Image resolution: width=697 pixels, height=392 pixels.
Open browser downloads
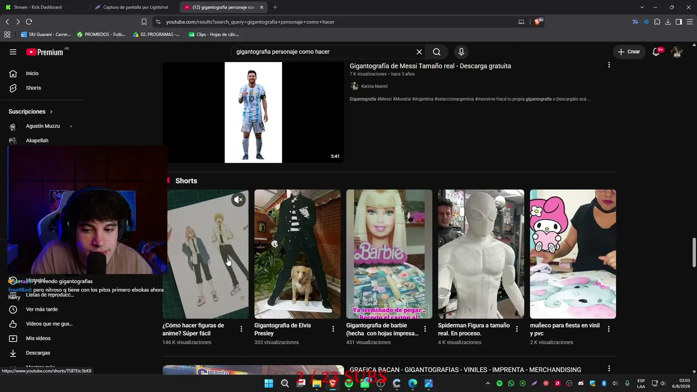coord(668,22)
